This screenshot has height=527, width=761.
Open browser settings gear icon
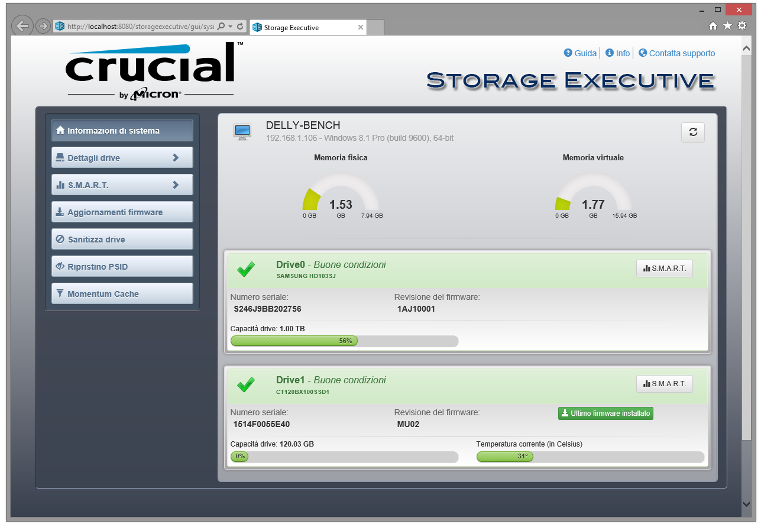[742, 26]
